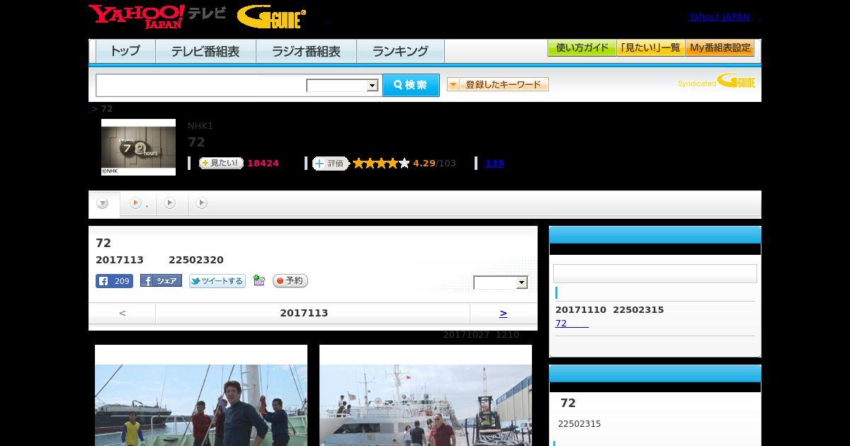850x446 pixels.
Task: Open the 135 reviews link
Action: tap(494, 164)
